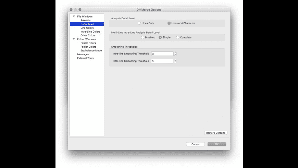
Task: Open the Other Colors page
Action: click(x=88, y=35)
